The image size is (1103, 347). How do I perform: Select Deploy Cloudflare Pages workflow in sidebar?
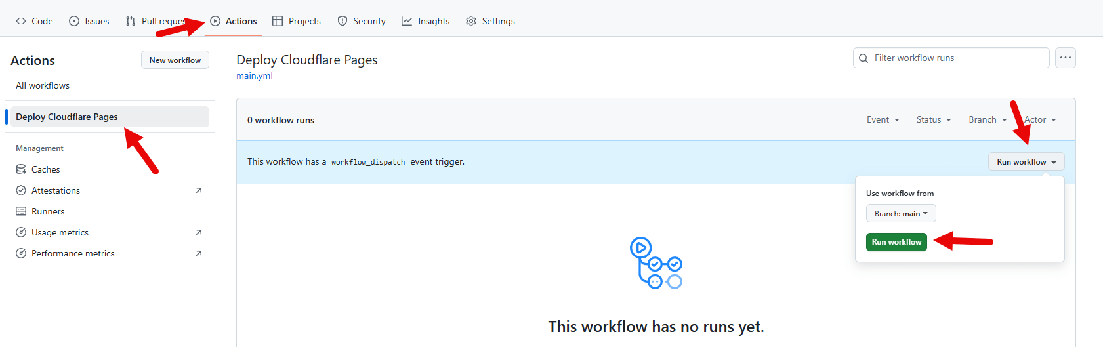(x=110, y=117)
